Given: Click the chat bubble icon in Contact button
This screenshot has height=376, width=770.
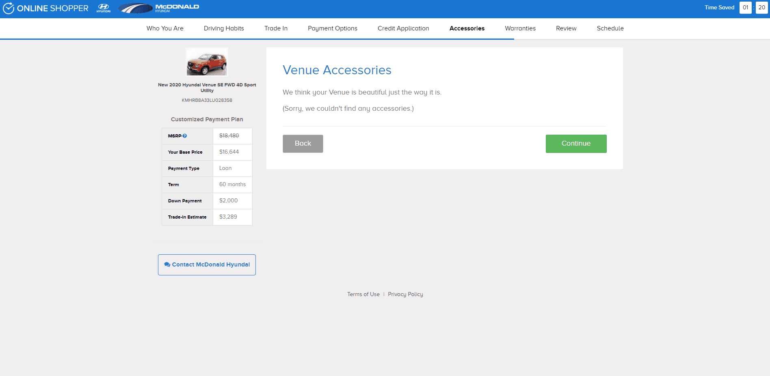Looking at the screenshot, I should coord(167,264).
